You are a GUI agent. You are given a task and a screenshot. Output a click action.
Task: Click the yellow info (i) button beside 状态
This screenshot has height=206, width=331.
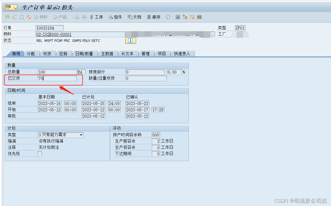[130, 40]
